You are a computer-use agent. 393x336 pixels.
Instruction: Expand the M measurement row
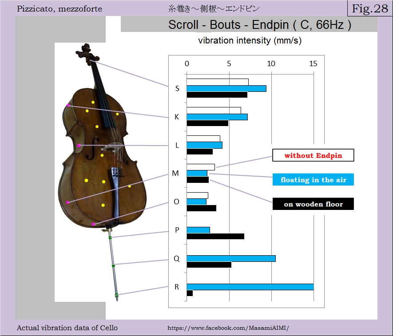point(175,173)
